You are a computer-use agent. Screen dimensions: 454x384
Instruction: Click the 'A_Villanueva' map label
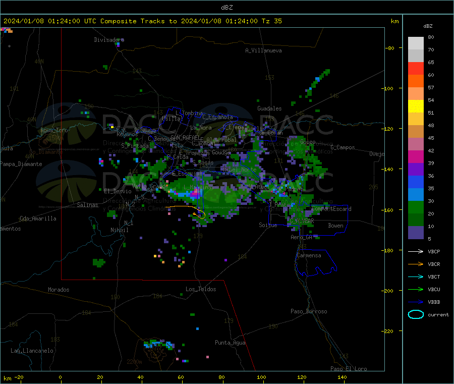click(263, 50)
